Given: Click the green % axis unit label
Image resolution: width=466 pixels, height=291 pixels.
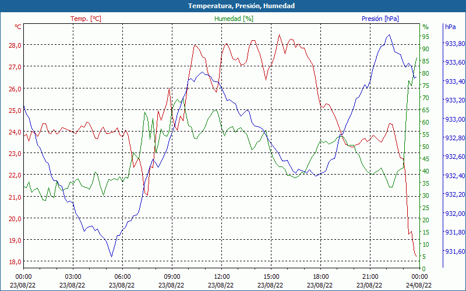Looking at the screenshot, I should pyautogui.click(x=426, y=27).
